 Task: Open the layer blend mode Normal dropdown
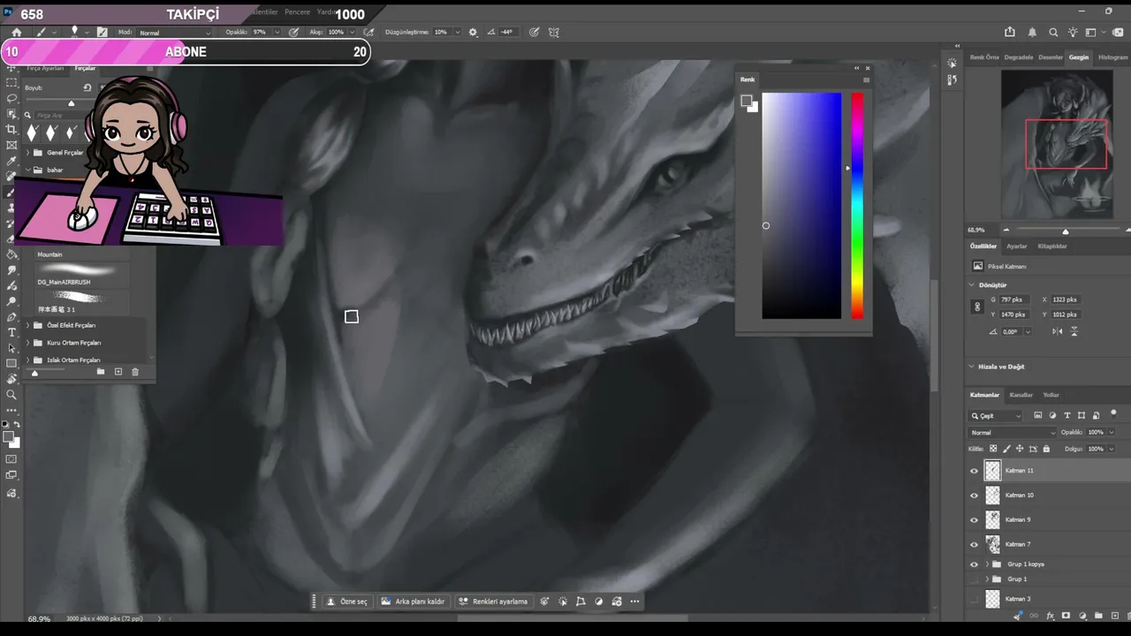pyautogui.click(x=1013, y=433)
